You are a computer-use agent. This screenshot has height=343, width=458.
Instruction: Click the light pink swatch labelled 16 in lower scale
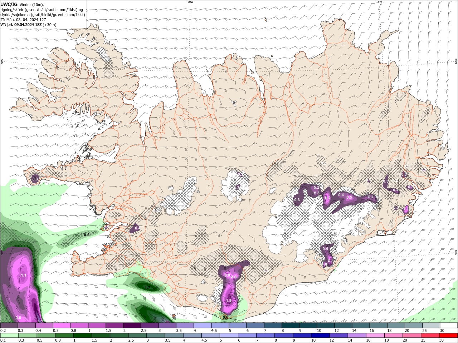[x=375, y=335]
